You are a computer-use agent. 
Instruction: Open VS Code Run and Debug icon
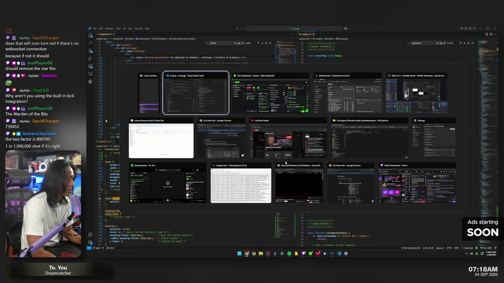coord(90,58)
